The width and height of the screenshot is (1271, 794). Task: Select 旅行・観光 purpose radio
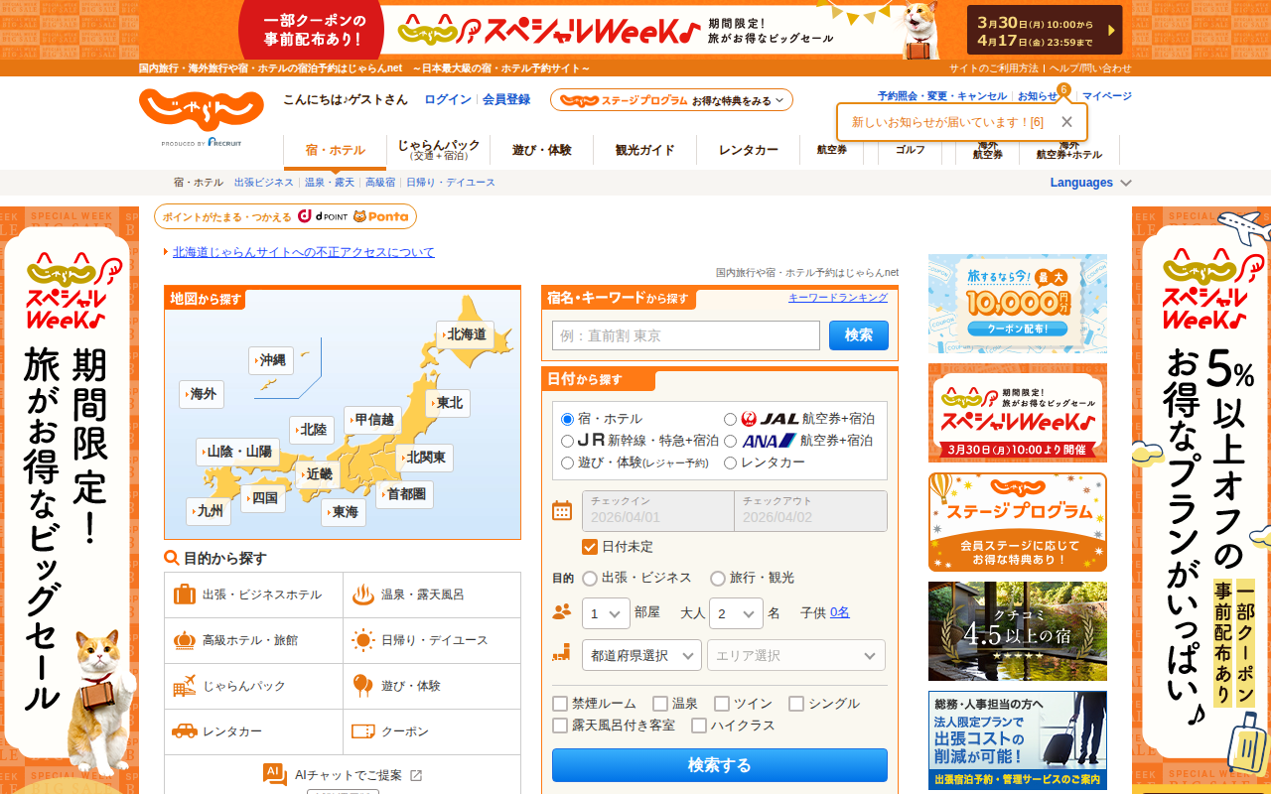718,579
